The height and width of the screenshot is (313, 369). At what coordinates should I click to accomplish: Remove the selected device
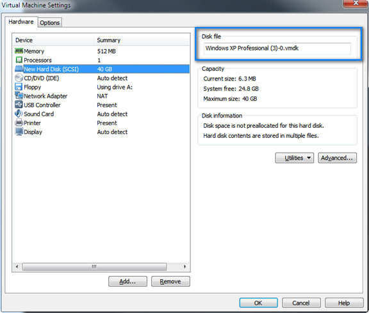tap(170, 281)
